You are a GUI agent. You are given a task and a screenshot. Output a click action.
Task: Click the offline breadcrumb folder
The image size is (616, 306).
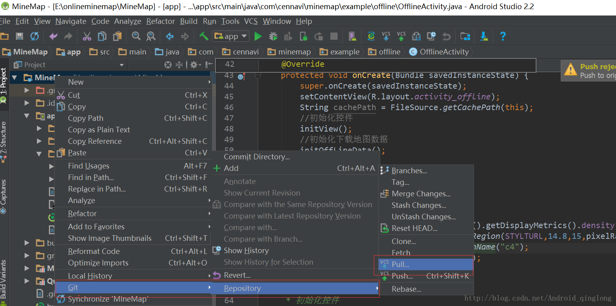(385, 52)
